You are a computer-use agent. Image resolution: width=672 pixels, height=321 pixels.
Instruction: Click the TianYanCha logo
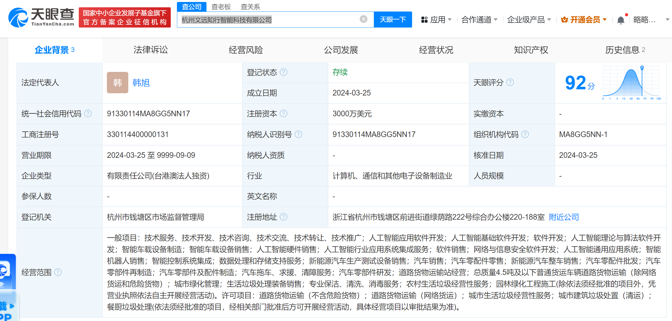click(41, 17)
